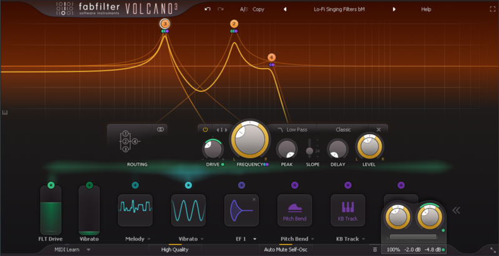Click the undo arrow icon
The height and width of the screenshot is (256, 499).
pyautogui.click(x=208, y=9)
